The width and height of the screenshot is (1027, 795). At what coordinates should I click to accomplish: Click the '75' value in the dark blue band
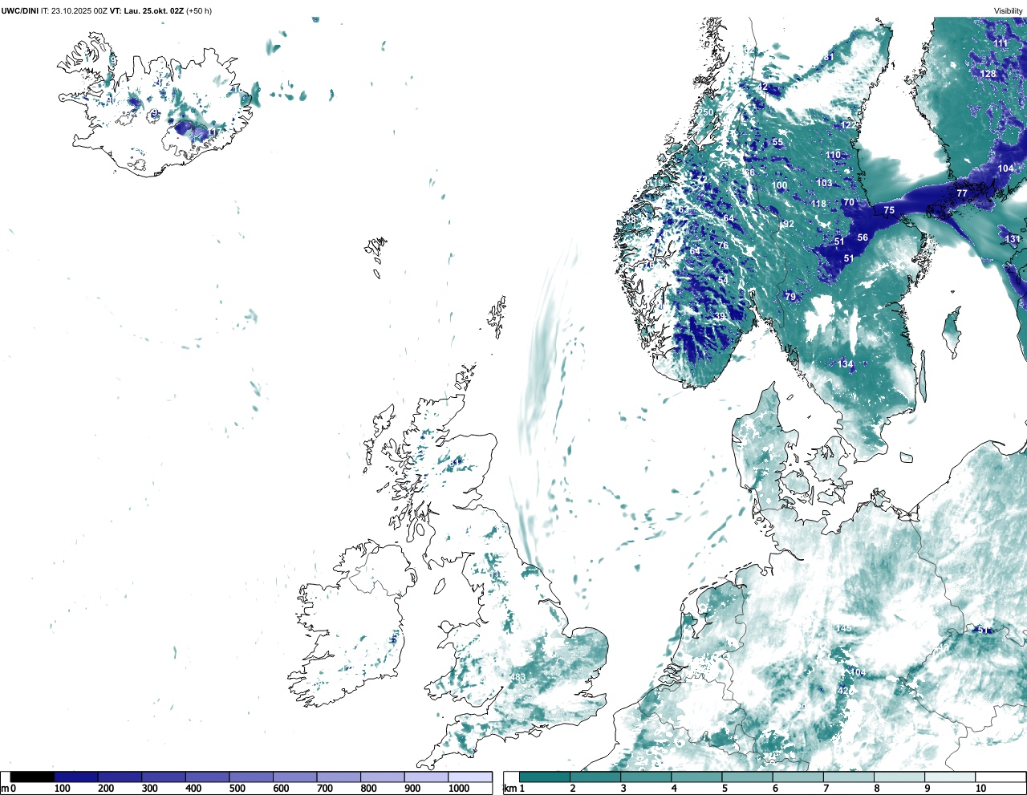(x=889, y=210)
